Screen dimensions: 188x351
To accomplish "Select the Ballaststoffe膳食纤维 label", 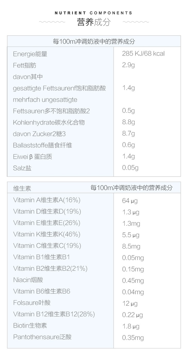I will click(42, 145).
